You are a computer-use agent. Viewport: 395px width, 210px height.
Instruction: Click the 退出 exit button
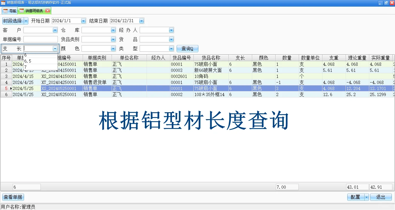click(381, 197)
